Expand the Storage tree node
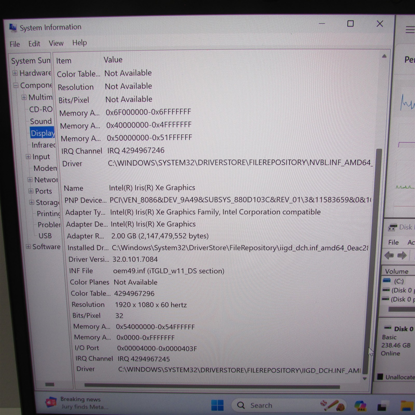Viewport: 415px width, 415px height. click(x=32, y=202)
